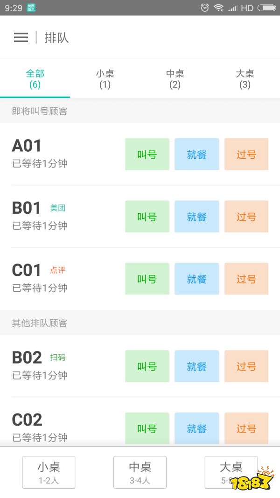
Task: Tap the alarm clock status icon
Action: pyautogui.click(x=204, y=7)
